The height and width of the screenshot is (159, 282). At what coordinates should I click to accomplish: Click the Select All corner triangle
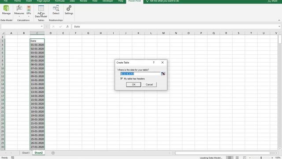[3, 33]
